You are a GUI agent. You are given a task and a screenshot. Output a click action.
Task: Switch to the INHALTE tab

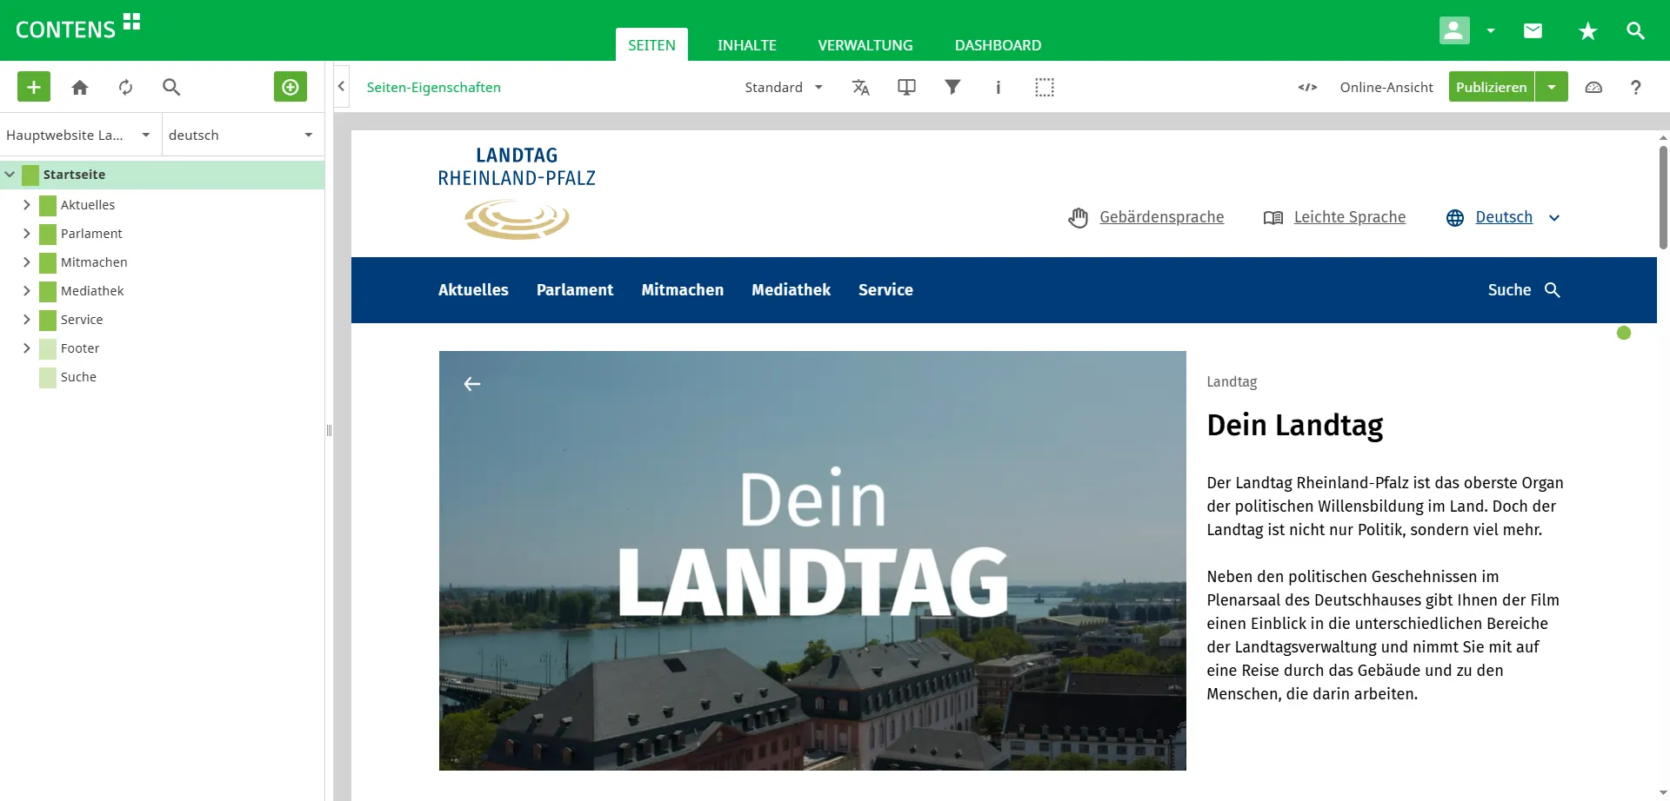tap(746, 45)
